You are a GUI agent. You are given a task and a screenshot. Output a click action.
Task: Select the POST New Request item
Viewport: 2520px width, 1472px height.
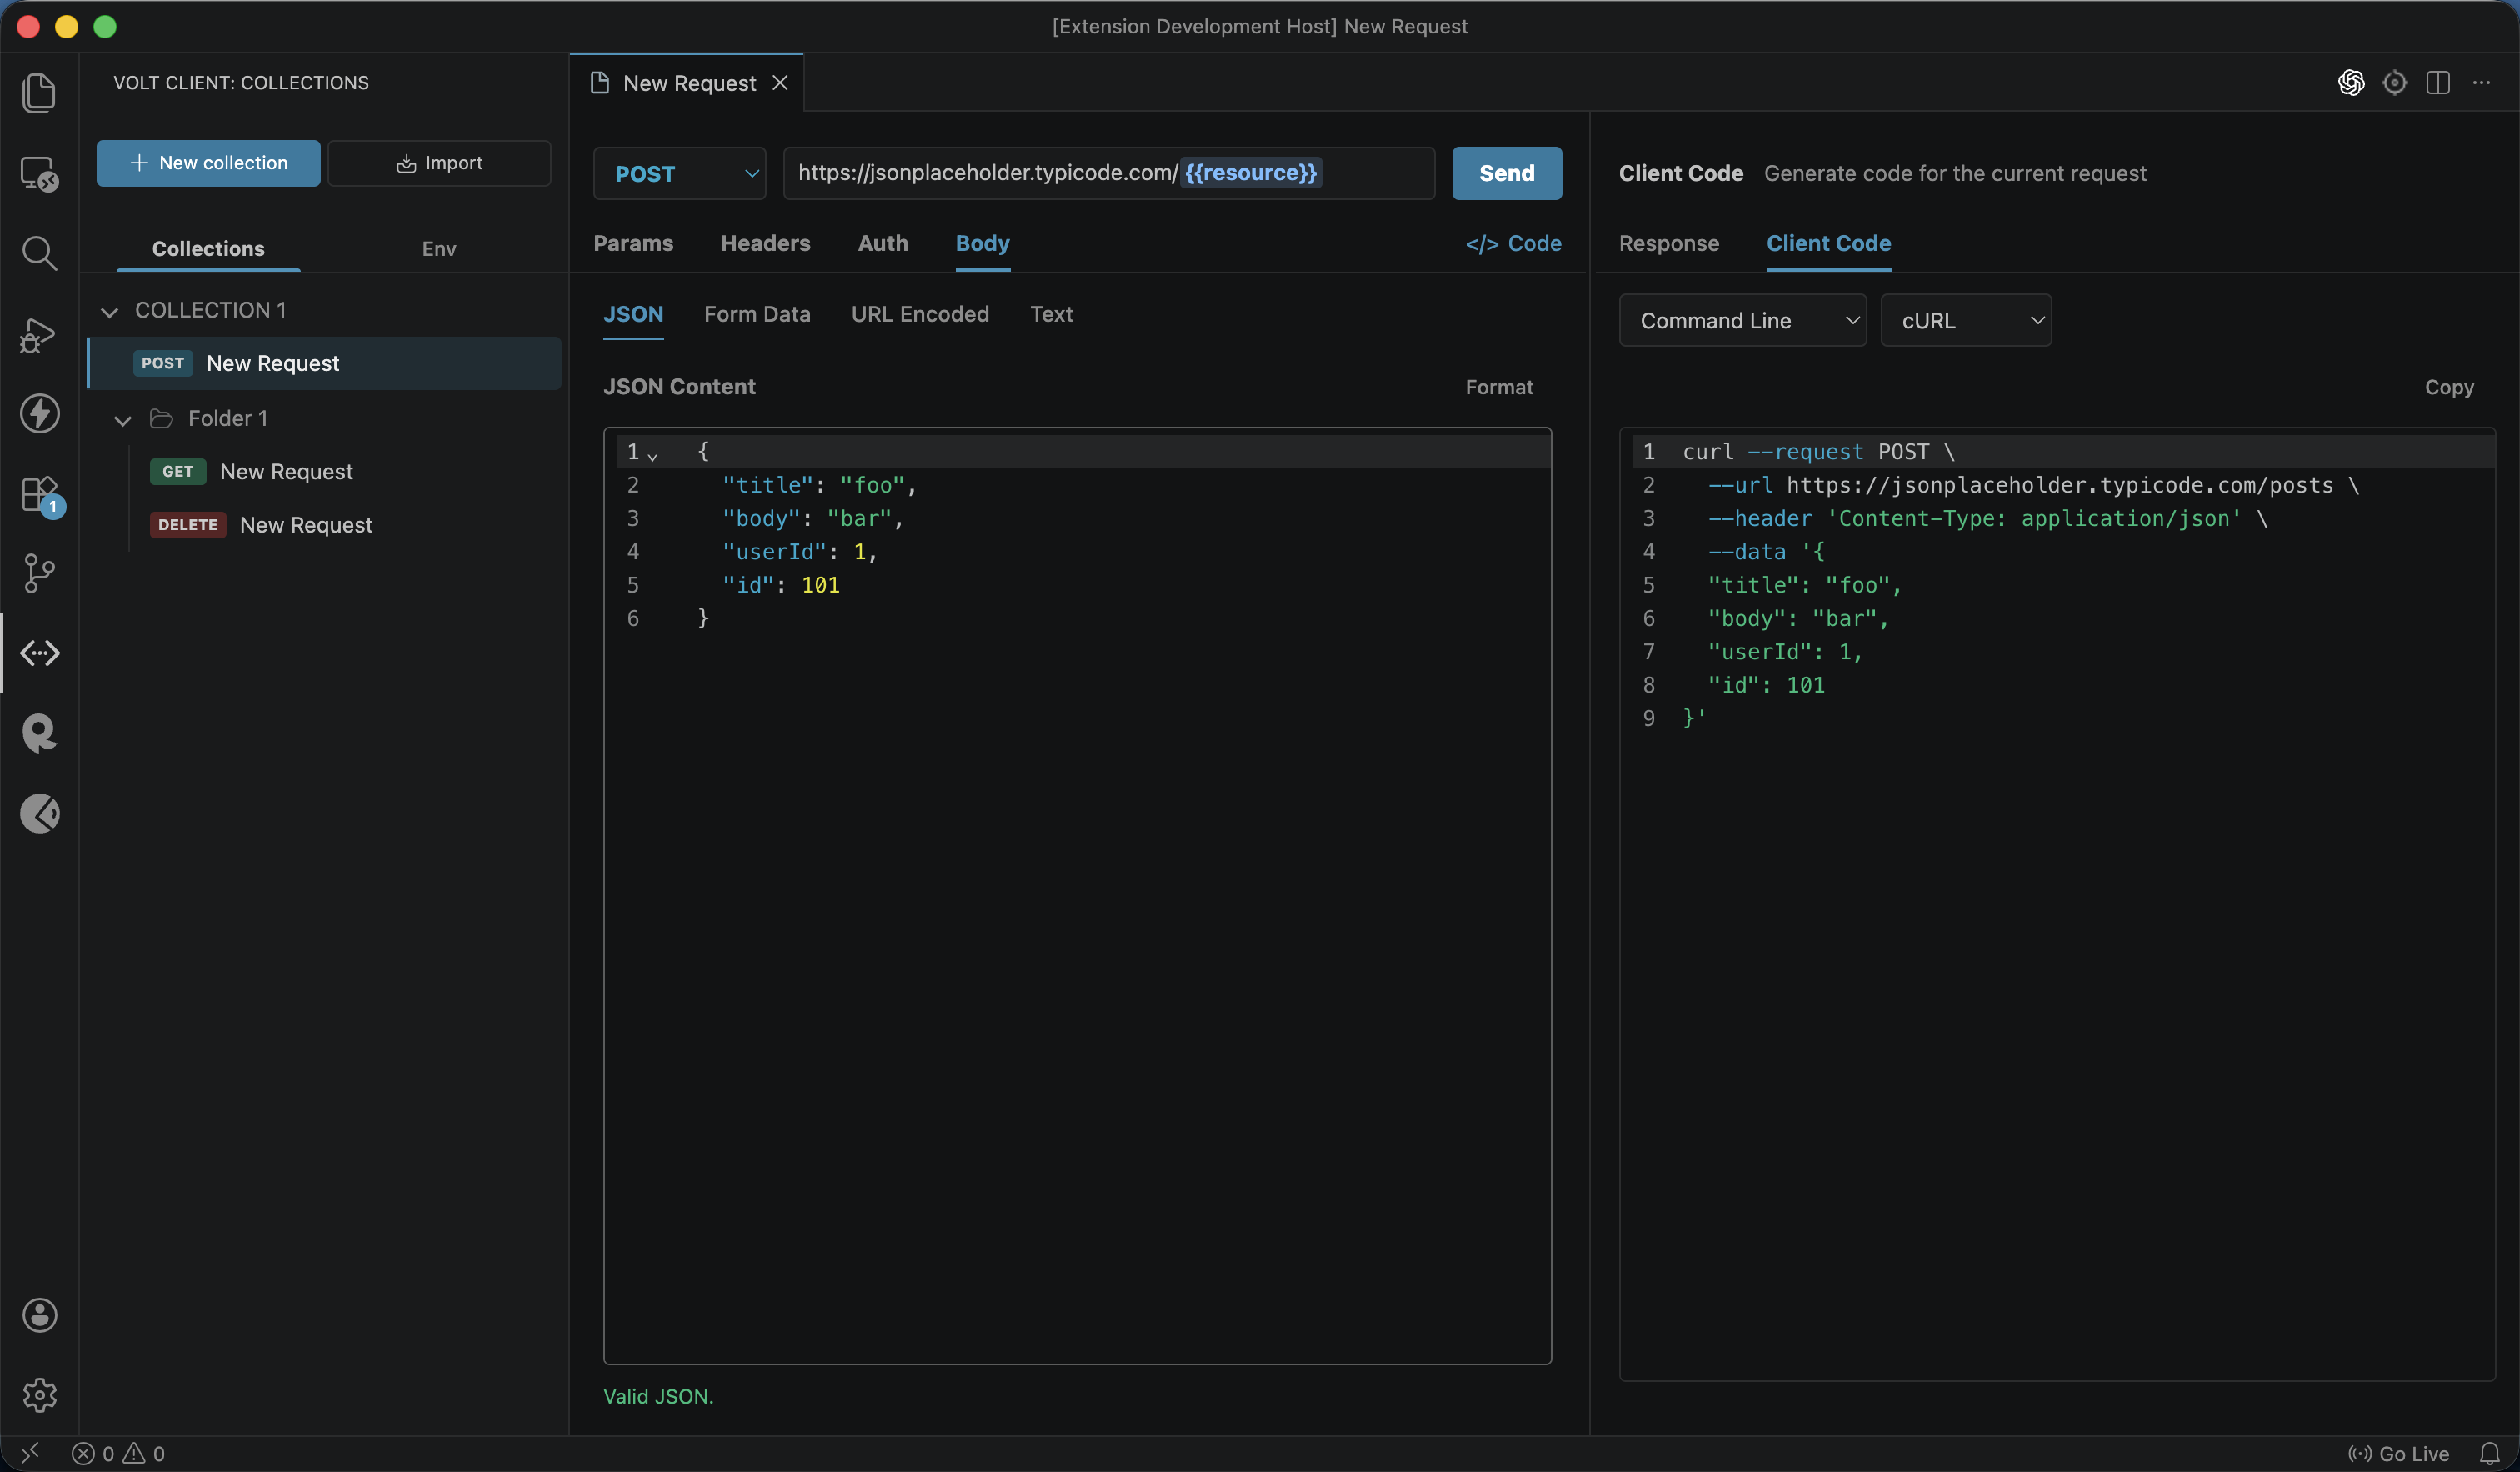pos(324,363)
